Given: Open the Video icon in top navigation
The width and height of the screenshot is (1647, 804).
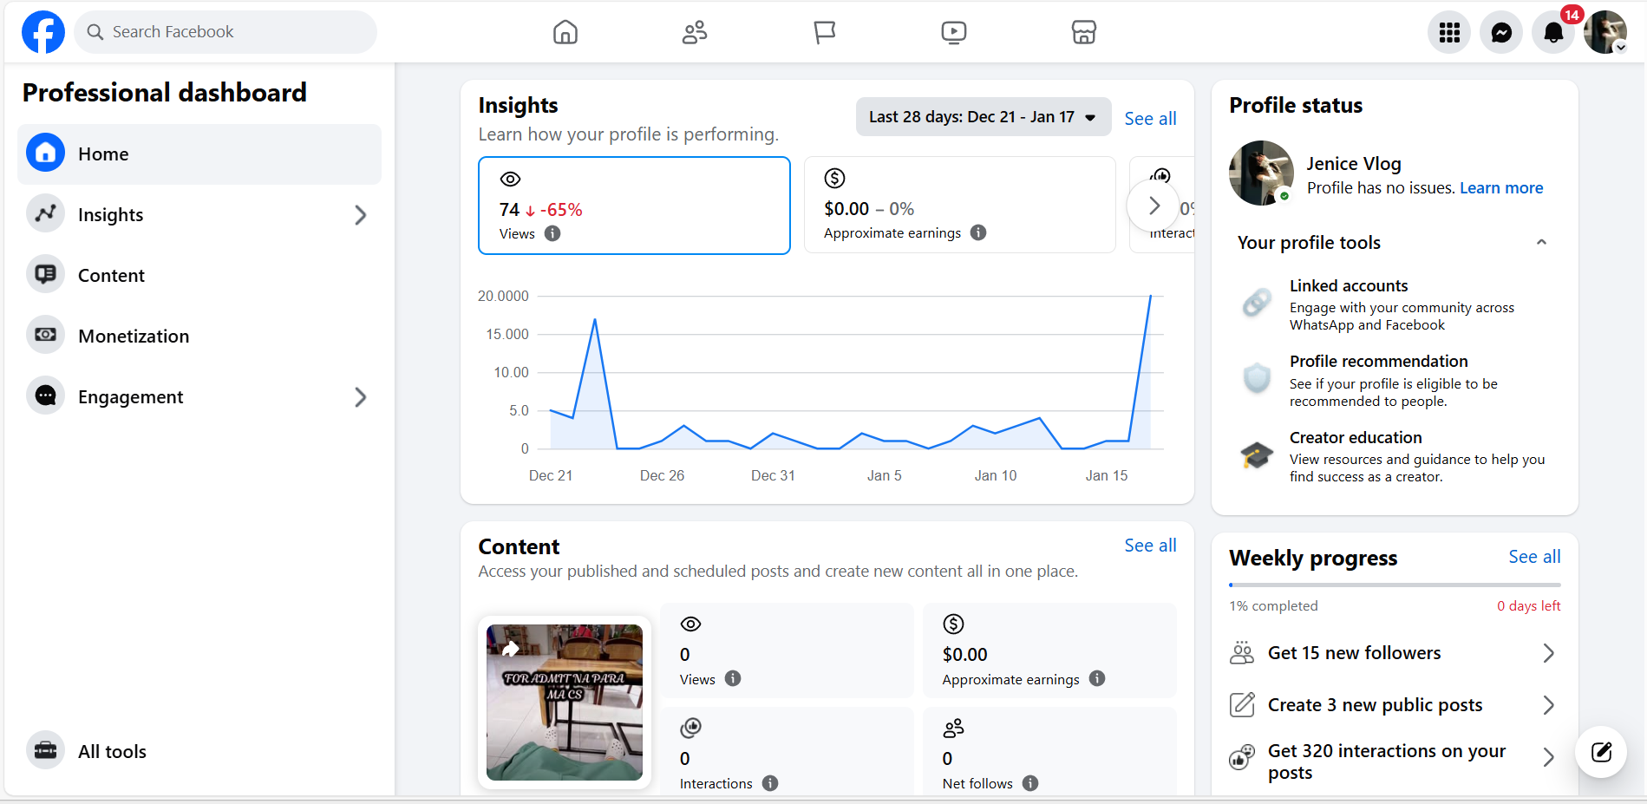Looking at the screenshot, I should pos(954,32).
